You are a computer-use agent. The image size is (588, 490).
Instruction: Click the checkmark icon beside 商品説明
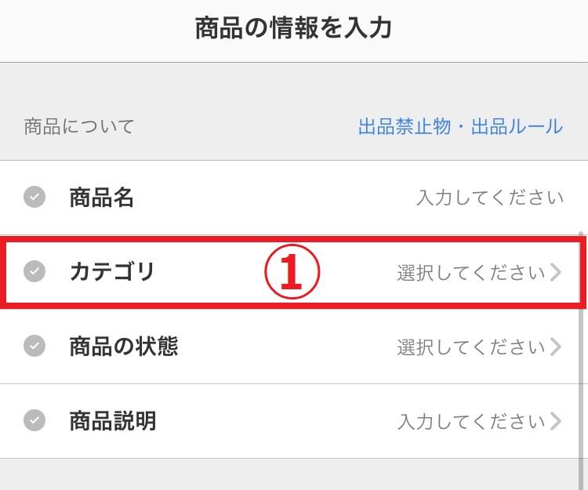(34, 420)
